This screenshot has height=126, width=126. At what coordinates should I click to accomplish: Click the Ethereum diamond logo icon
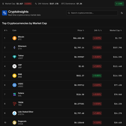(x=14, y=47)
